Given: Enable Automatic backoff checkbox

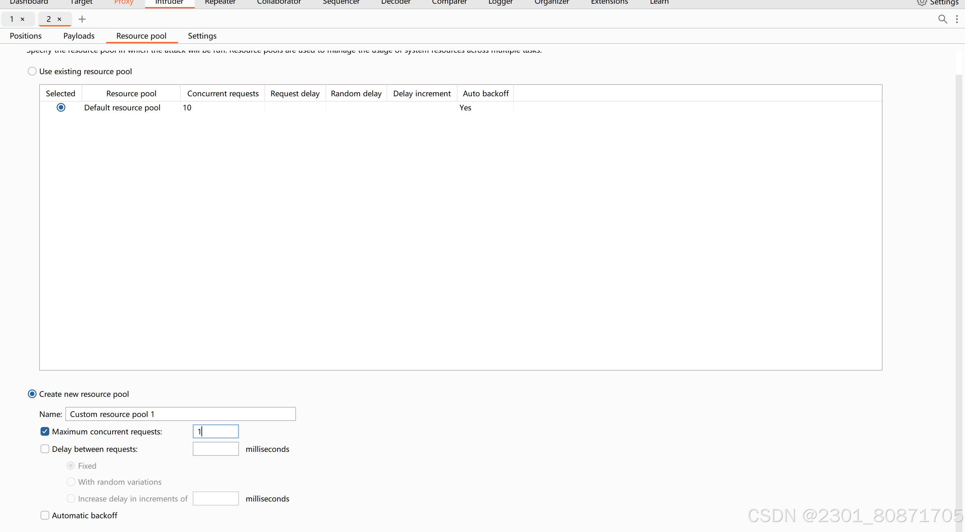Looking at the screenshot, I should [x=45, y=515].
